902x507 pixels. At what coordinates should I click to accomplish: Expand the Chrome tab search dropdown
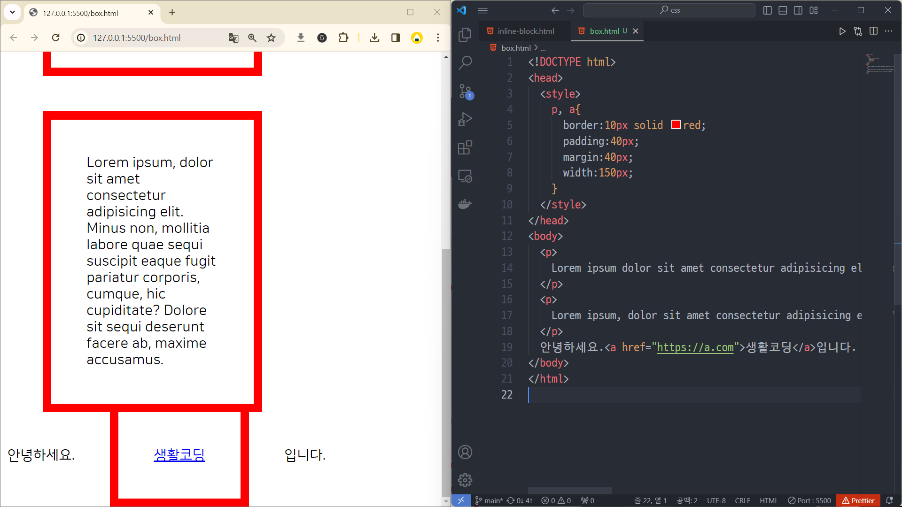point(13,13)
